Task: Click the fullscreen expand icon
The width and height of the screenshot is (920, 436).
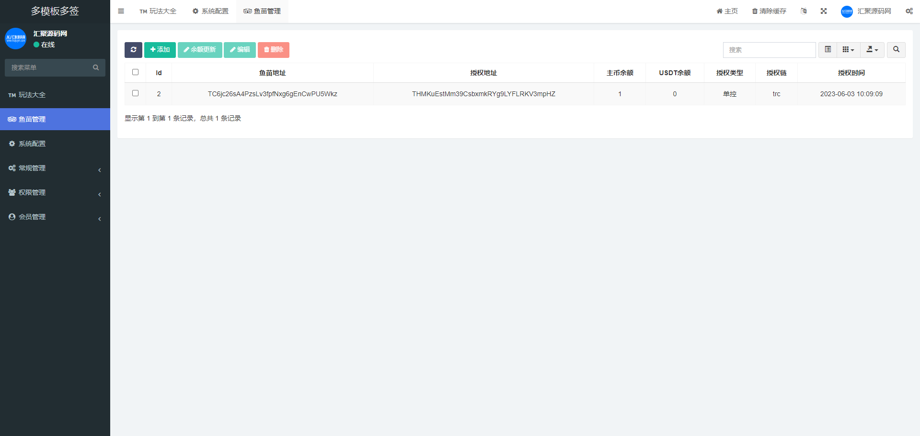Action: 824,11
